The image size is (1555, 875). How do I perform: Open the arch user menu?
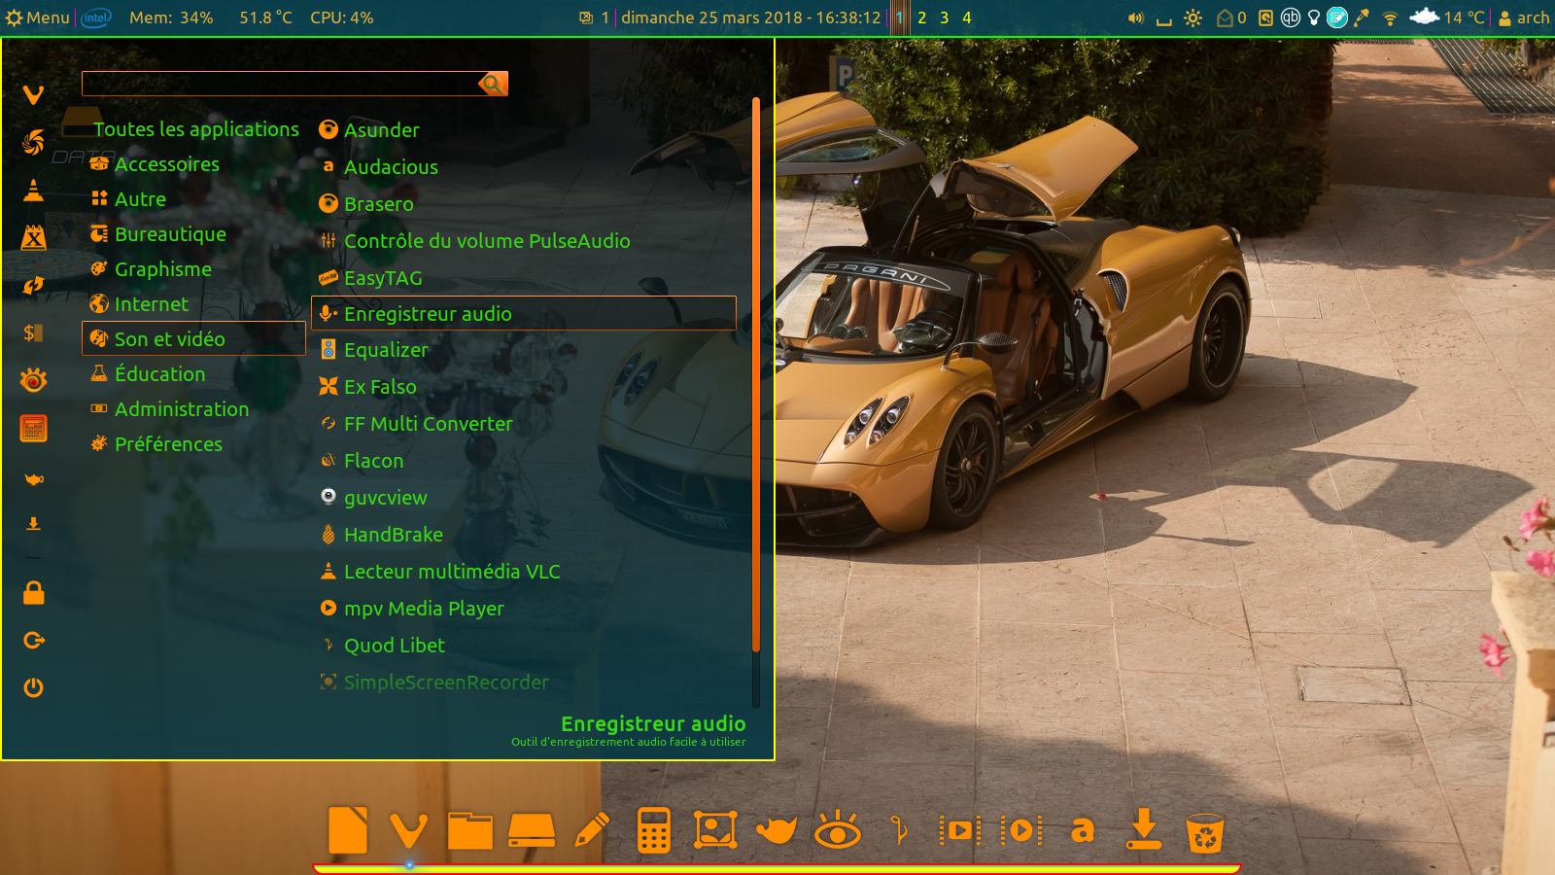coord(1524,17)
